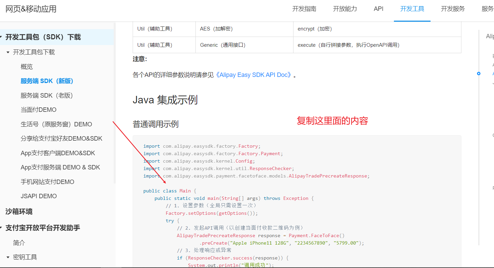Click the encrypt（加密） table cell
Image resolution: width=494 pixels, height=268 pixels.
[x=377, y=29]
